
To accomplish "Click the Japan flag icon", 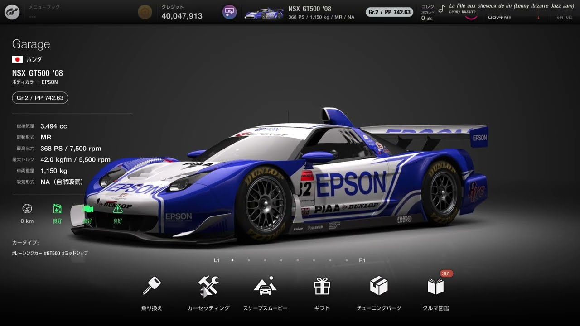I will [17, 59].
